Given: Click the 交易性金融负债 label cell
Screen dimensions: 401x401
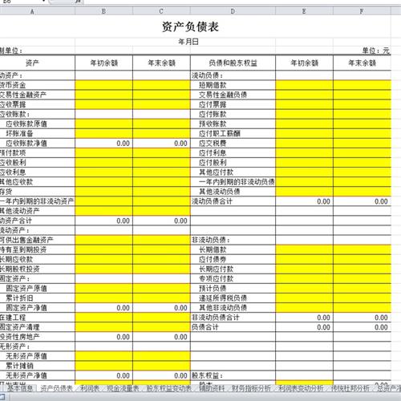Looking at the screenshot, I should [x=233, y=95].
